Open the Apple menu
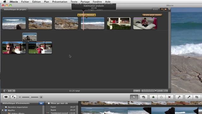 pos(5,2)
